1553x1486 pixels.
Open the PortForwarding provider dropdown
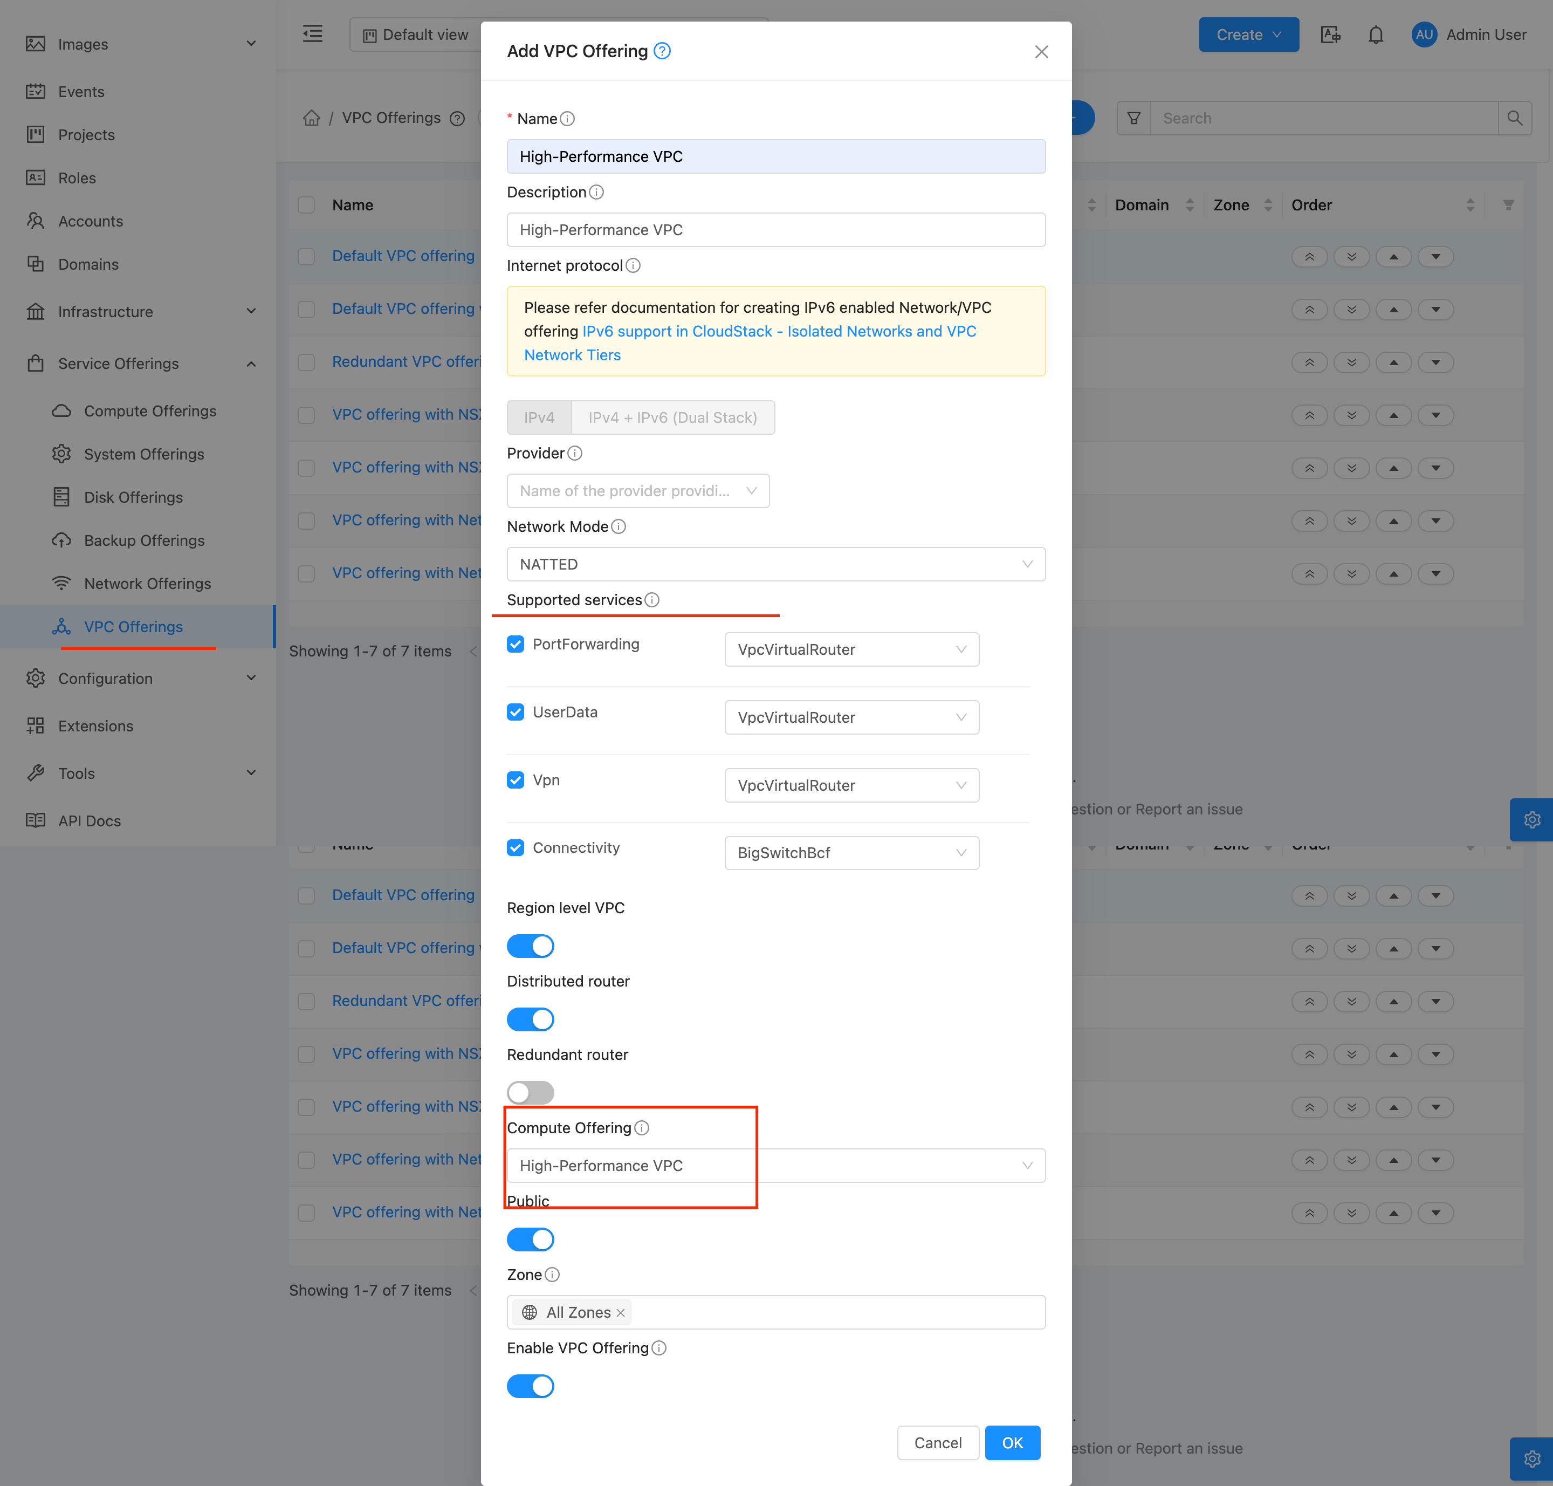point(851,649)
